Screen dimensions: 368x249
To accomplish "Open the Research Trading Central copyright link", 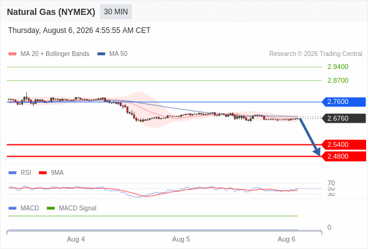I will coord(316,54).
